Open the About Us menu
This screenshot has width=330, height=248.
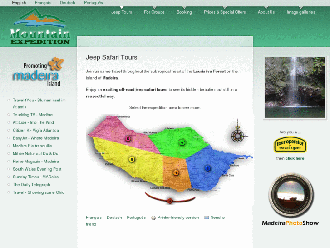266,12
